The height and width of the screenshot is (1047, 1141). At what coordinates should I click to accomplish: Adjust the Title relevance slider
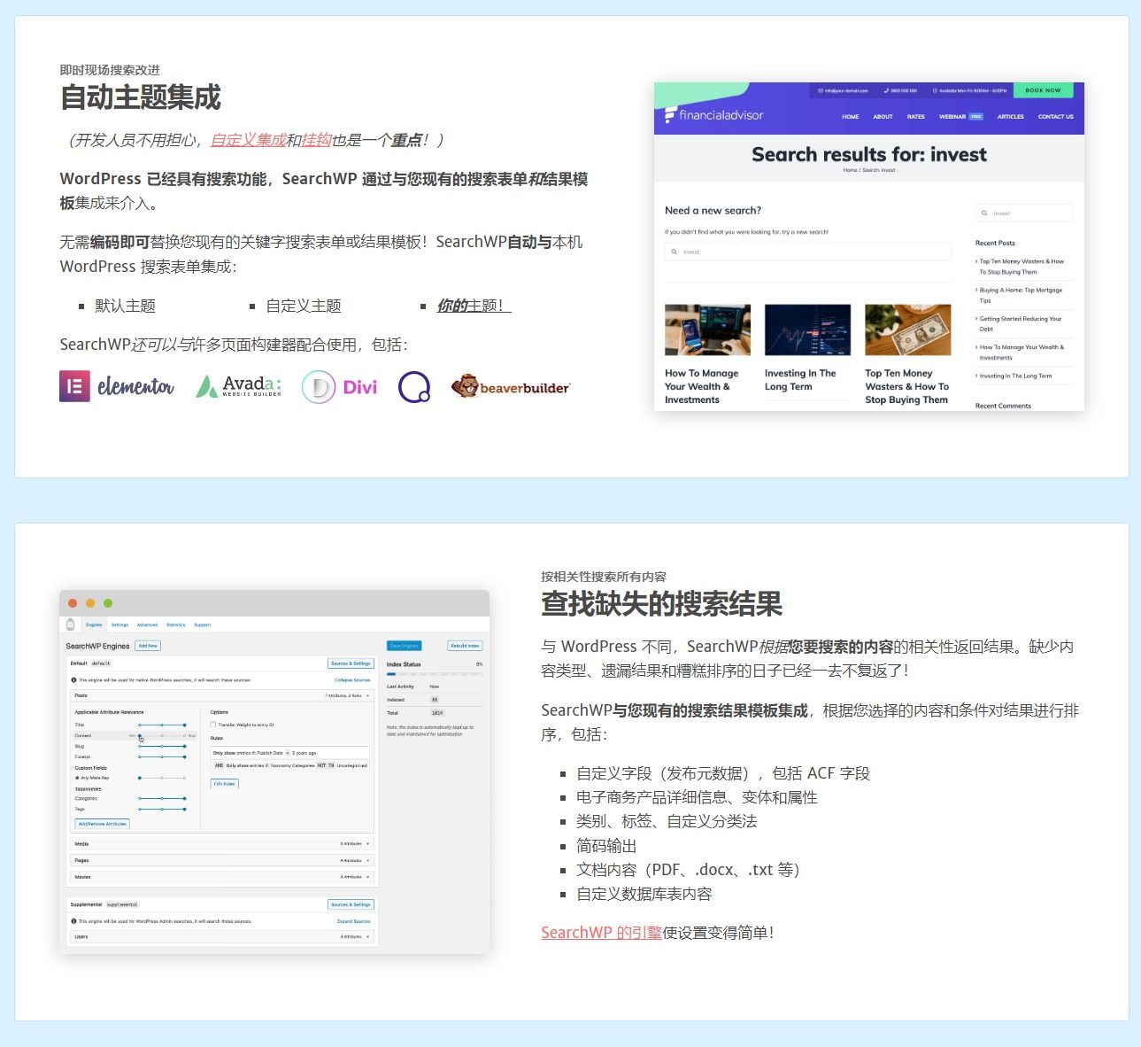tap(162, 725)
